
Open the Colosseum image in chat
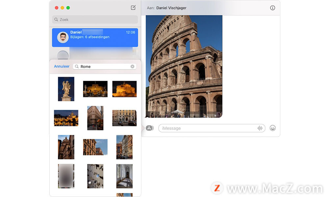pyautogui.click(x=184, y=66)
